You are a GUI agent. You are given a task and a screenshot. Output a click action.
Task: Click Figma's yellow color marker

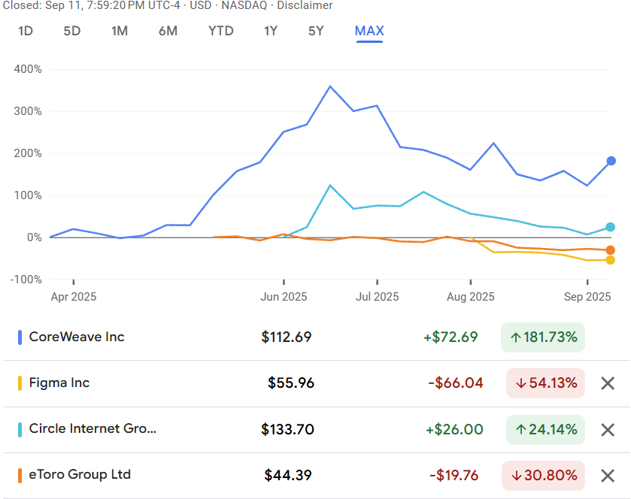(20, 383)
